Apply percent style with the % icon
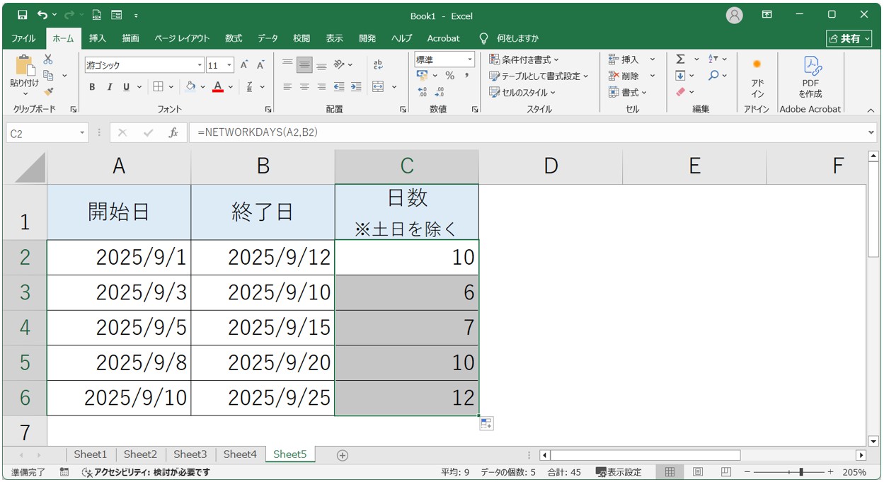The width and height of the screenshot is (884, 482). [449, 76]
